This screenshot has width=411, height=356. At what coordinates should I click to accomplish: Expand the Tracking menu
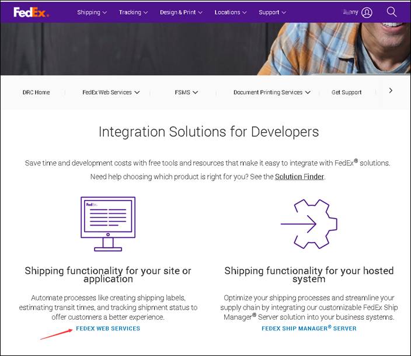133,12
